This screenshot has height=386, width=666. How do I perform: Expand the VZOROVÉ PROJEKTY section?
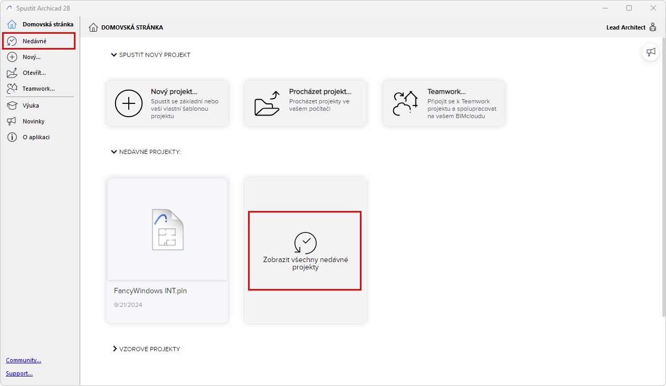coord(115,349)
